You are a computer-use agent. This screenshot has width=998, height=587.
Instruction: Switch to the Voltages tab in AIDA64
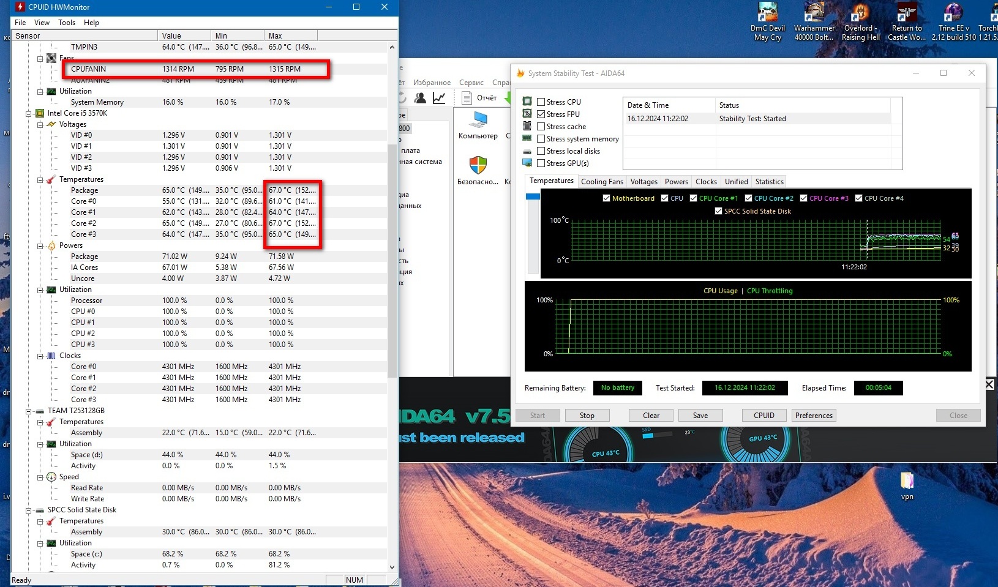pos(643,182)
